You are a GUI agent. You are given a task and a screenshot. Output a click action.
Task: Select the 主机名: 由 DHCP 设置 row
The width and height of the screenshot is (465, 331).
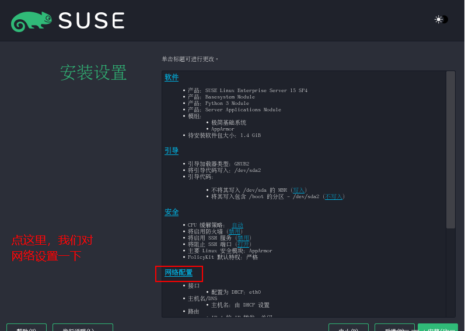(240, 305)
